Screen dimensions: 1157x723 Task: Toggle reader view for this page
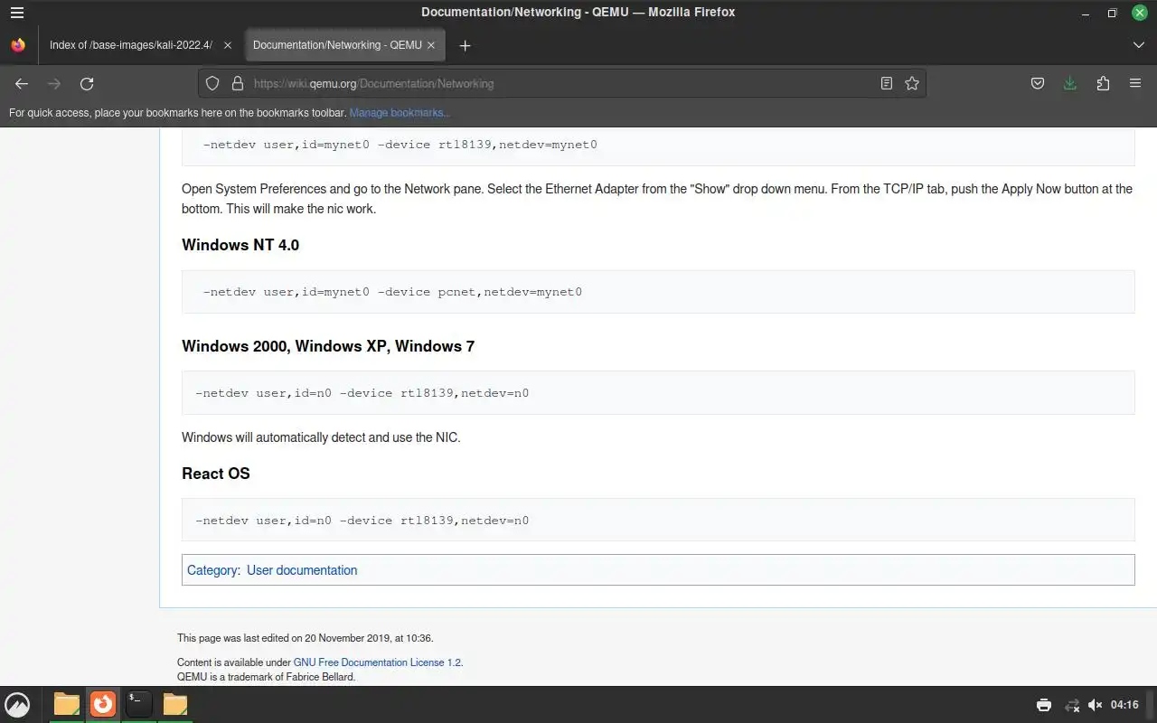click(887, 83)
